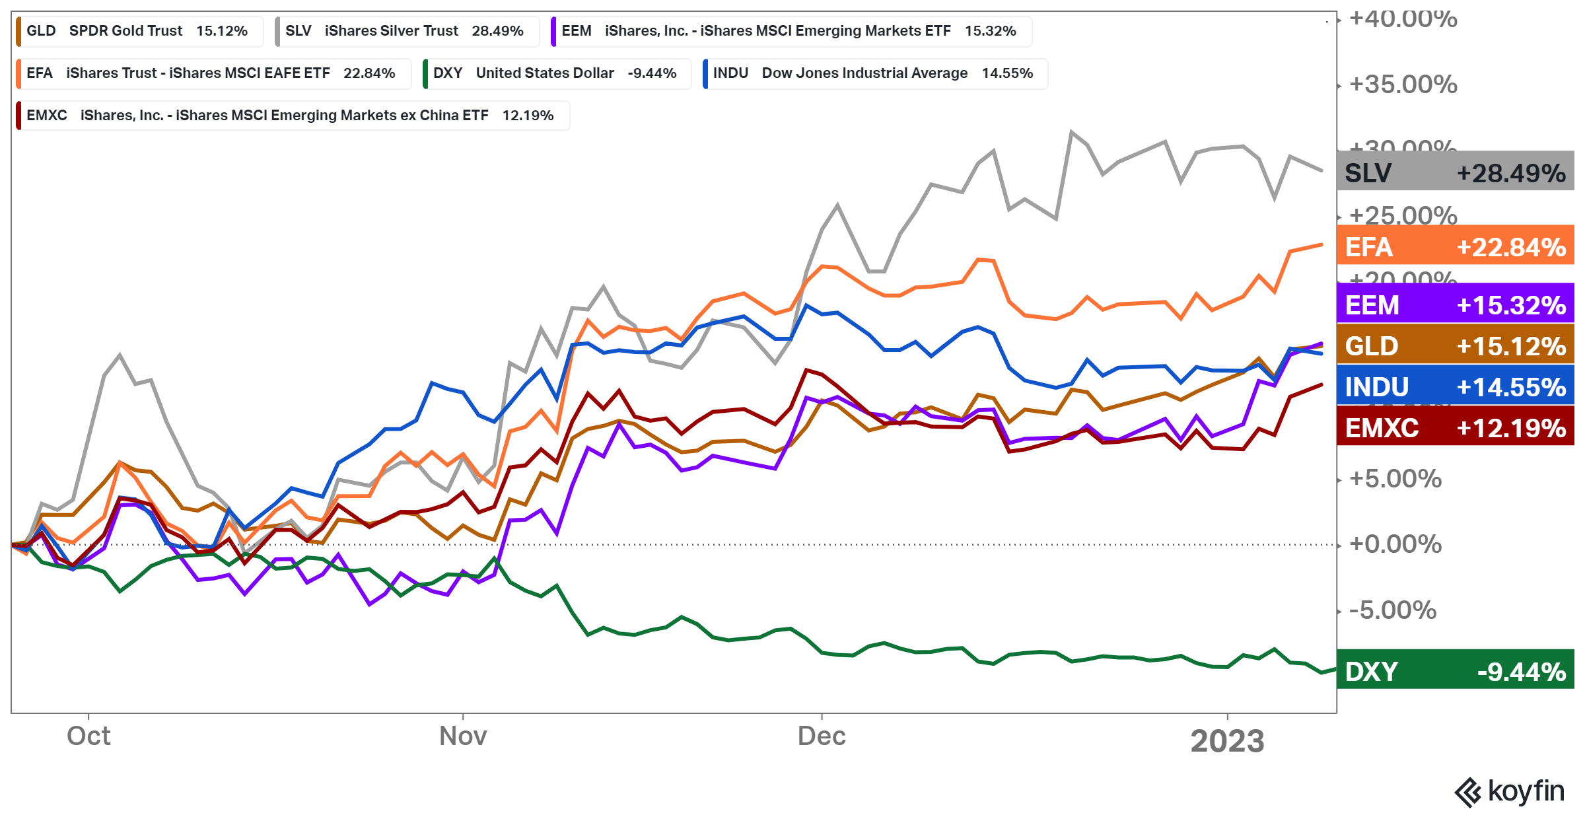Click the dark red EMXC +12.19% tag
This screenshot has width=1585, height=819.
[x=1455, y=428]
